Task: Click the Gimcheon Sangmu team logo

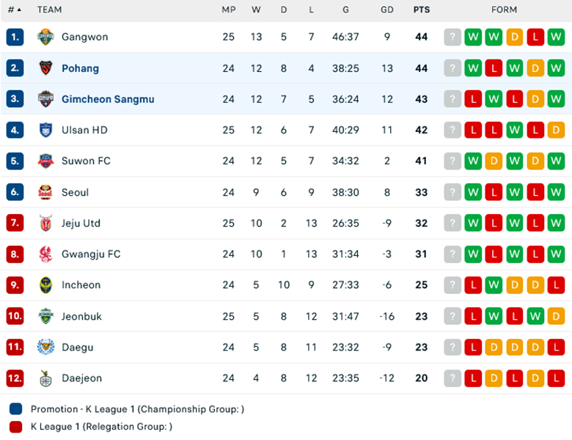Action: click(x=45, y=99)
